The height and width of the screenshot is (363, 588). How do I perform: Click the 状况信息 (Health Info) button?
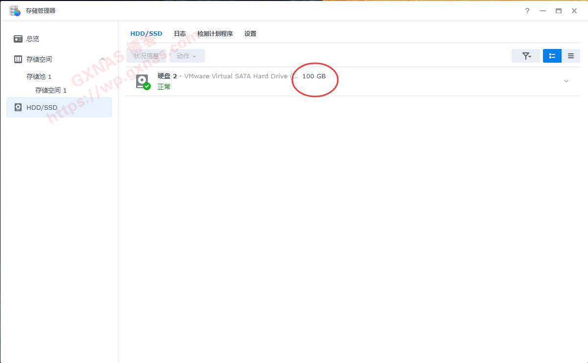tap(146, 55)
